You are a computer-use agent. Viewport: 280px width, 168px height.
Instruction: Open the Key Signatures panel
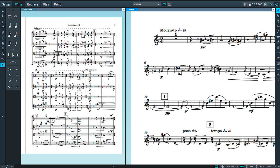(x=278, y=16)
